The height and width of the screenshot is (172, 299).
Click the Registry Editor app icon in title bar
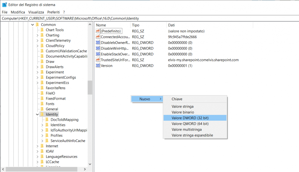point(5,5)
